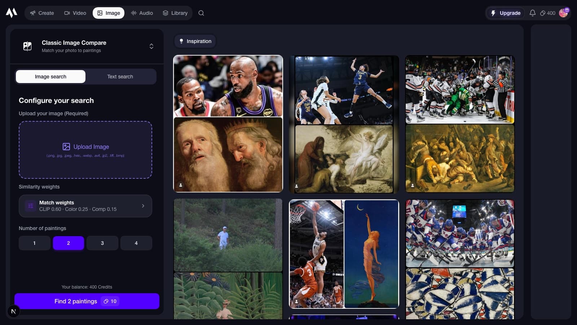577x325 pixels.
Task: Click the Match weights sliders icon
Action: click(31, 206)
